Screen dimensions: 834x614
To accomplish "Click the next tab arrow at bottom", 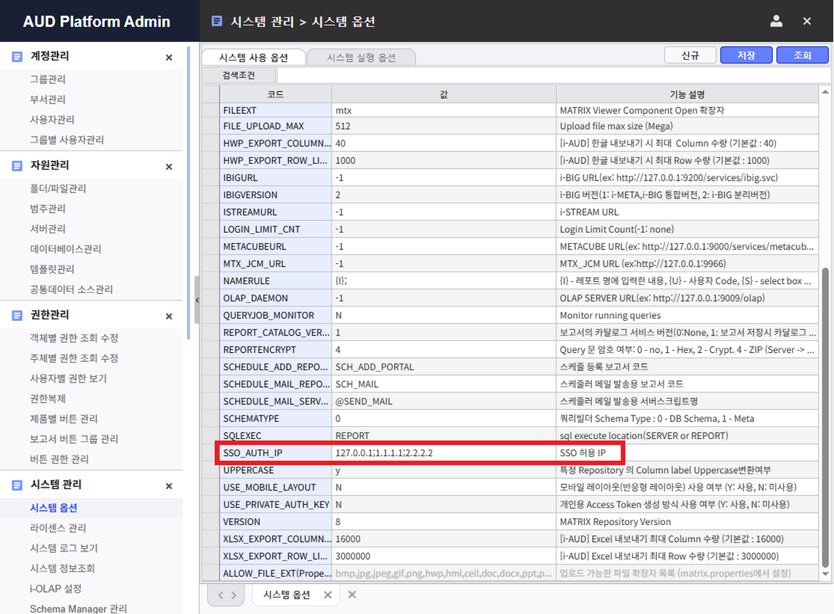I will coord(234,595).
